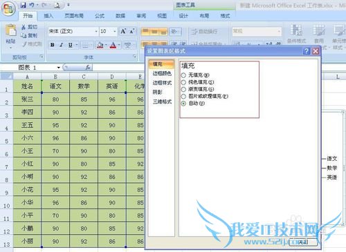
Task: Select the No fill (无填充) option
Action: coord(183,75)
